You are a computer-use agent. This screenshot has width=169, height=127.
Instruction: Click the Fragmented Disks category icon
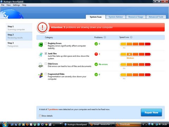pyautogui.click(x=41, y=75)
